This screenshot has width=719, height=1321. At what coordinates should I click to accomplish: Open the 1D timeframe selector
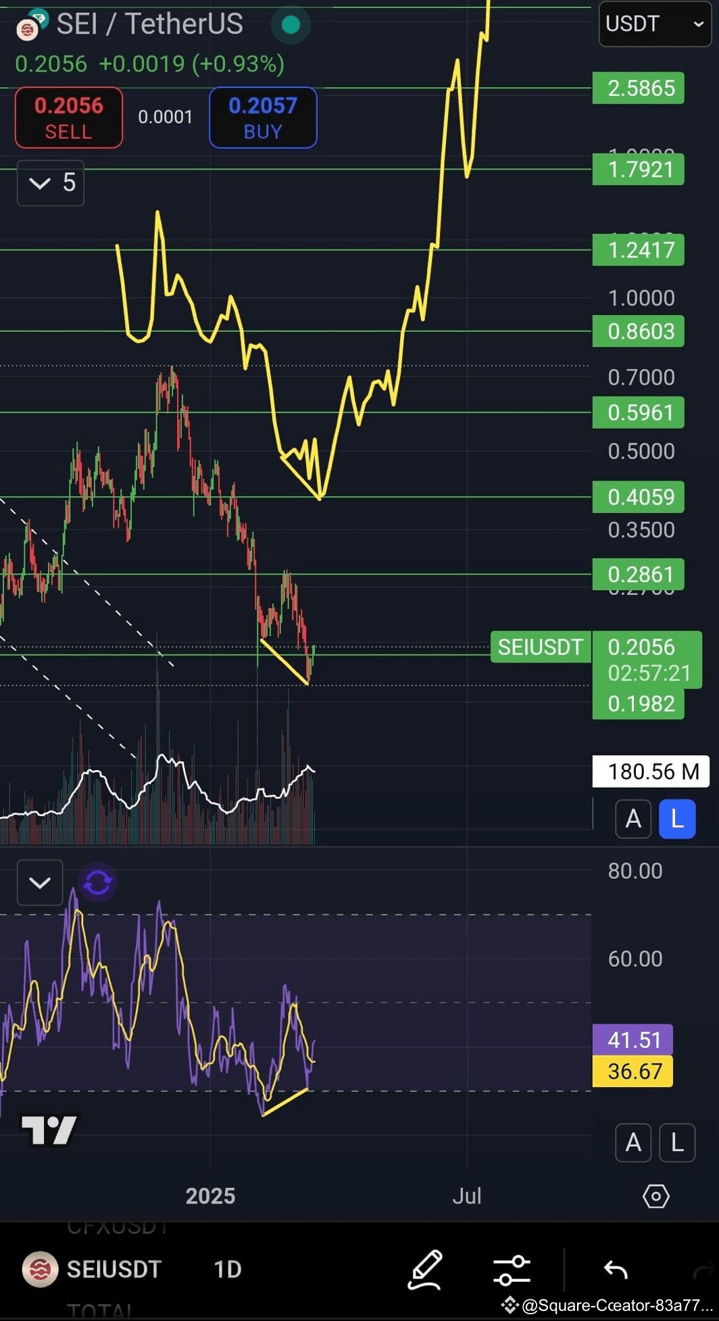[228, 1270]
